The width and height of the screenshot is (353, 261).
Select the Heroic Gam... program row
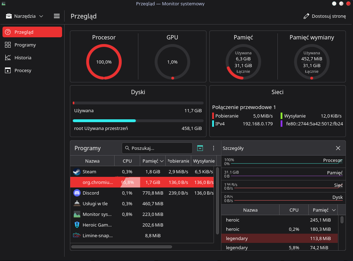[142, 225]
